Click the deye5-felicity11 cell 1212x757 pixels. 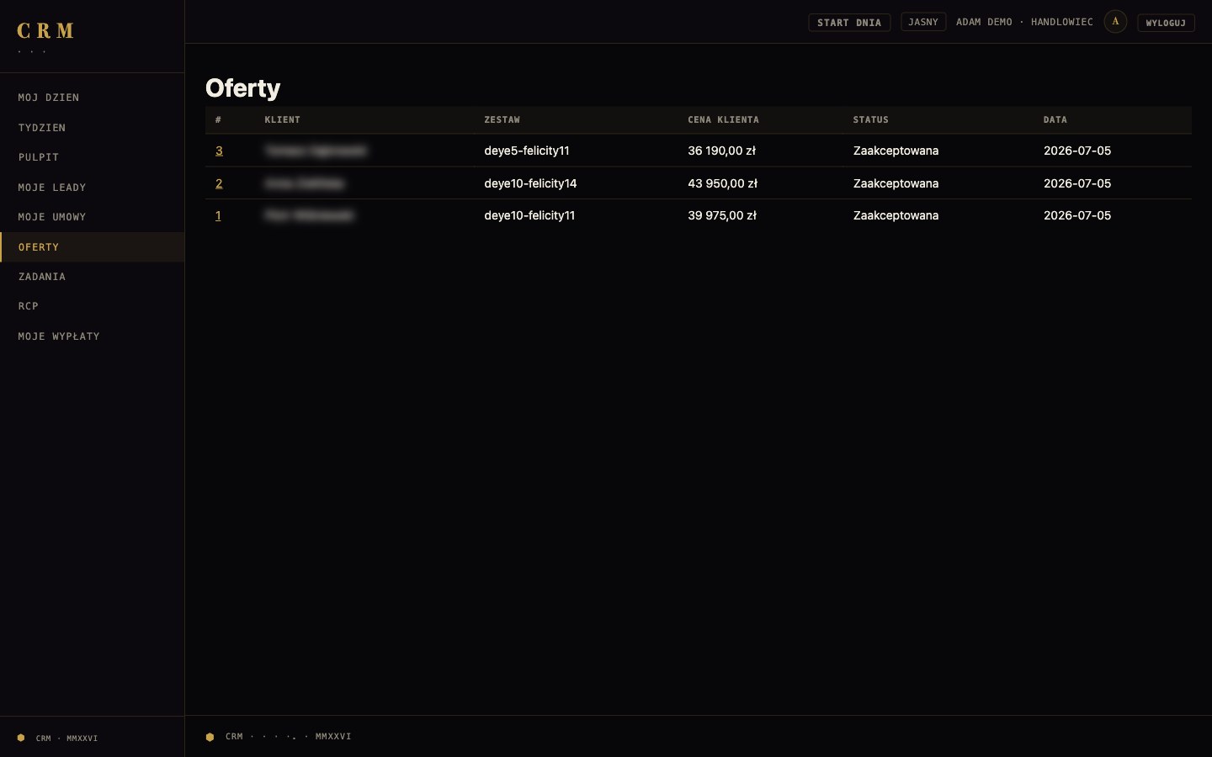[x=527, y=151]
